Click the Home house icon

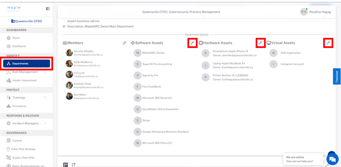pos(8,38)
